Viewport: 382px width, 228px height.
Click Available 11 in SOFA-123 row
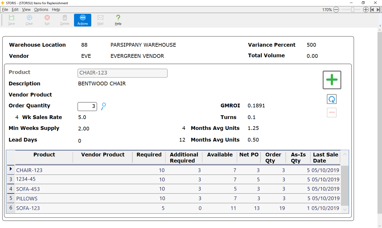[233, 208]
